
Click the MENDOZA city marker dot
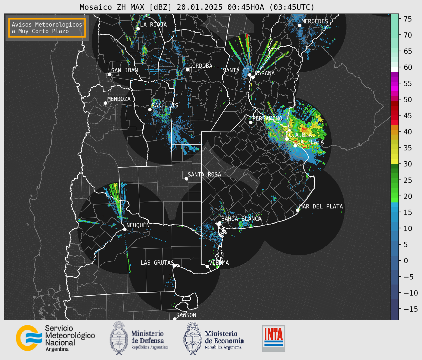coord(106,103)
